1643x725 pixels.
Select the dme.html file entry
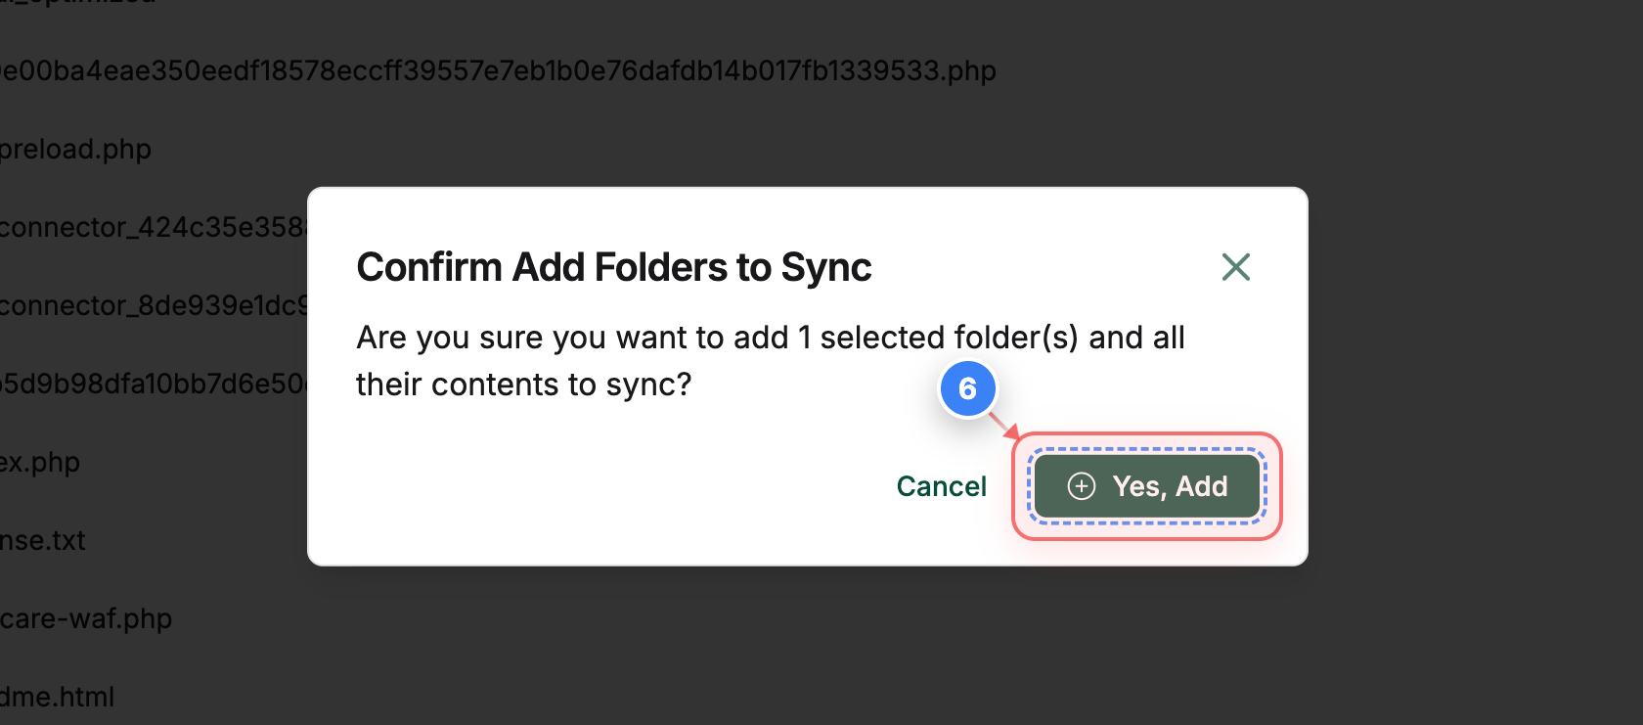coord(57,697)
